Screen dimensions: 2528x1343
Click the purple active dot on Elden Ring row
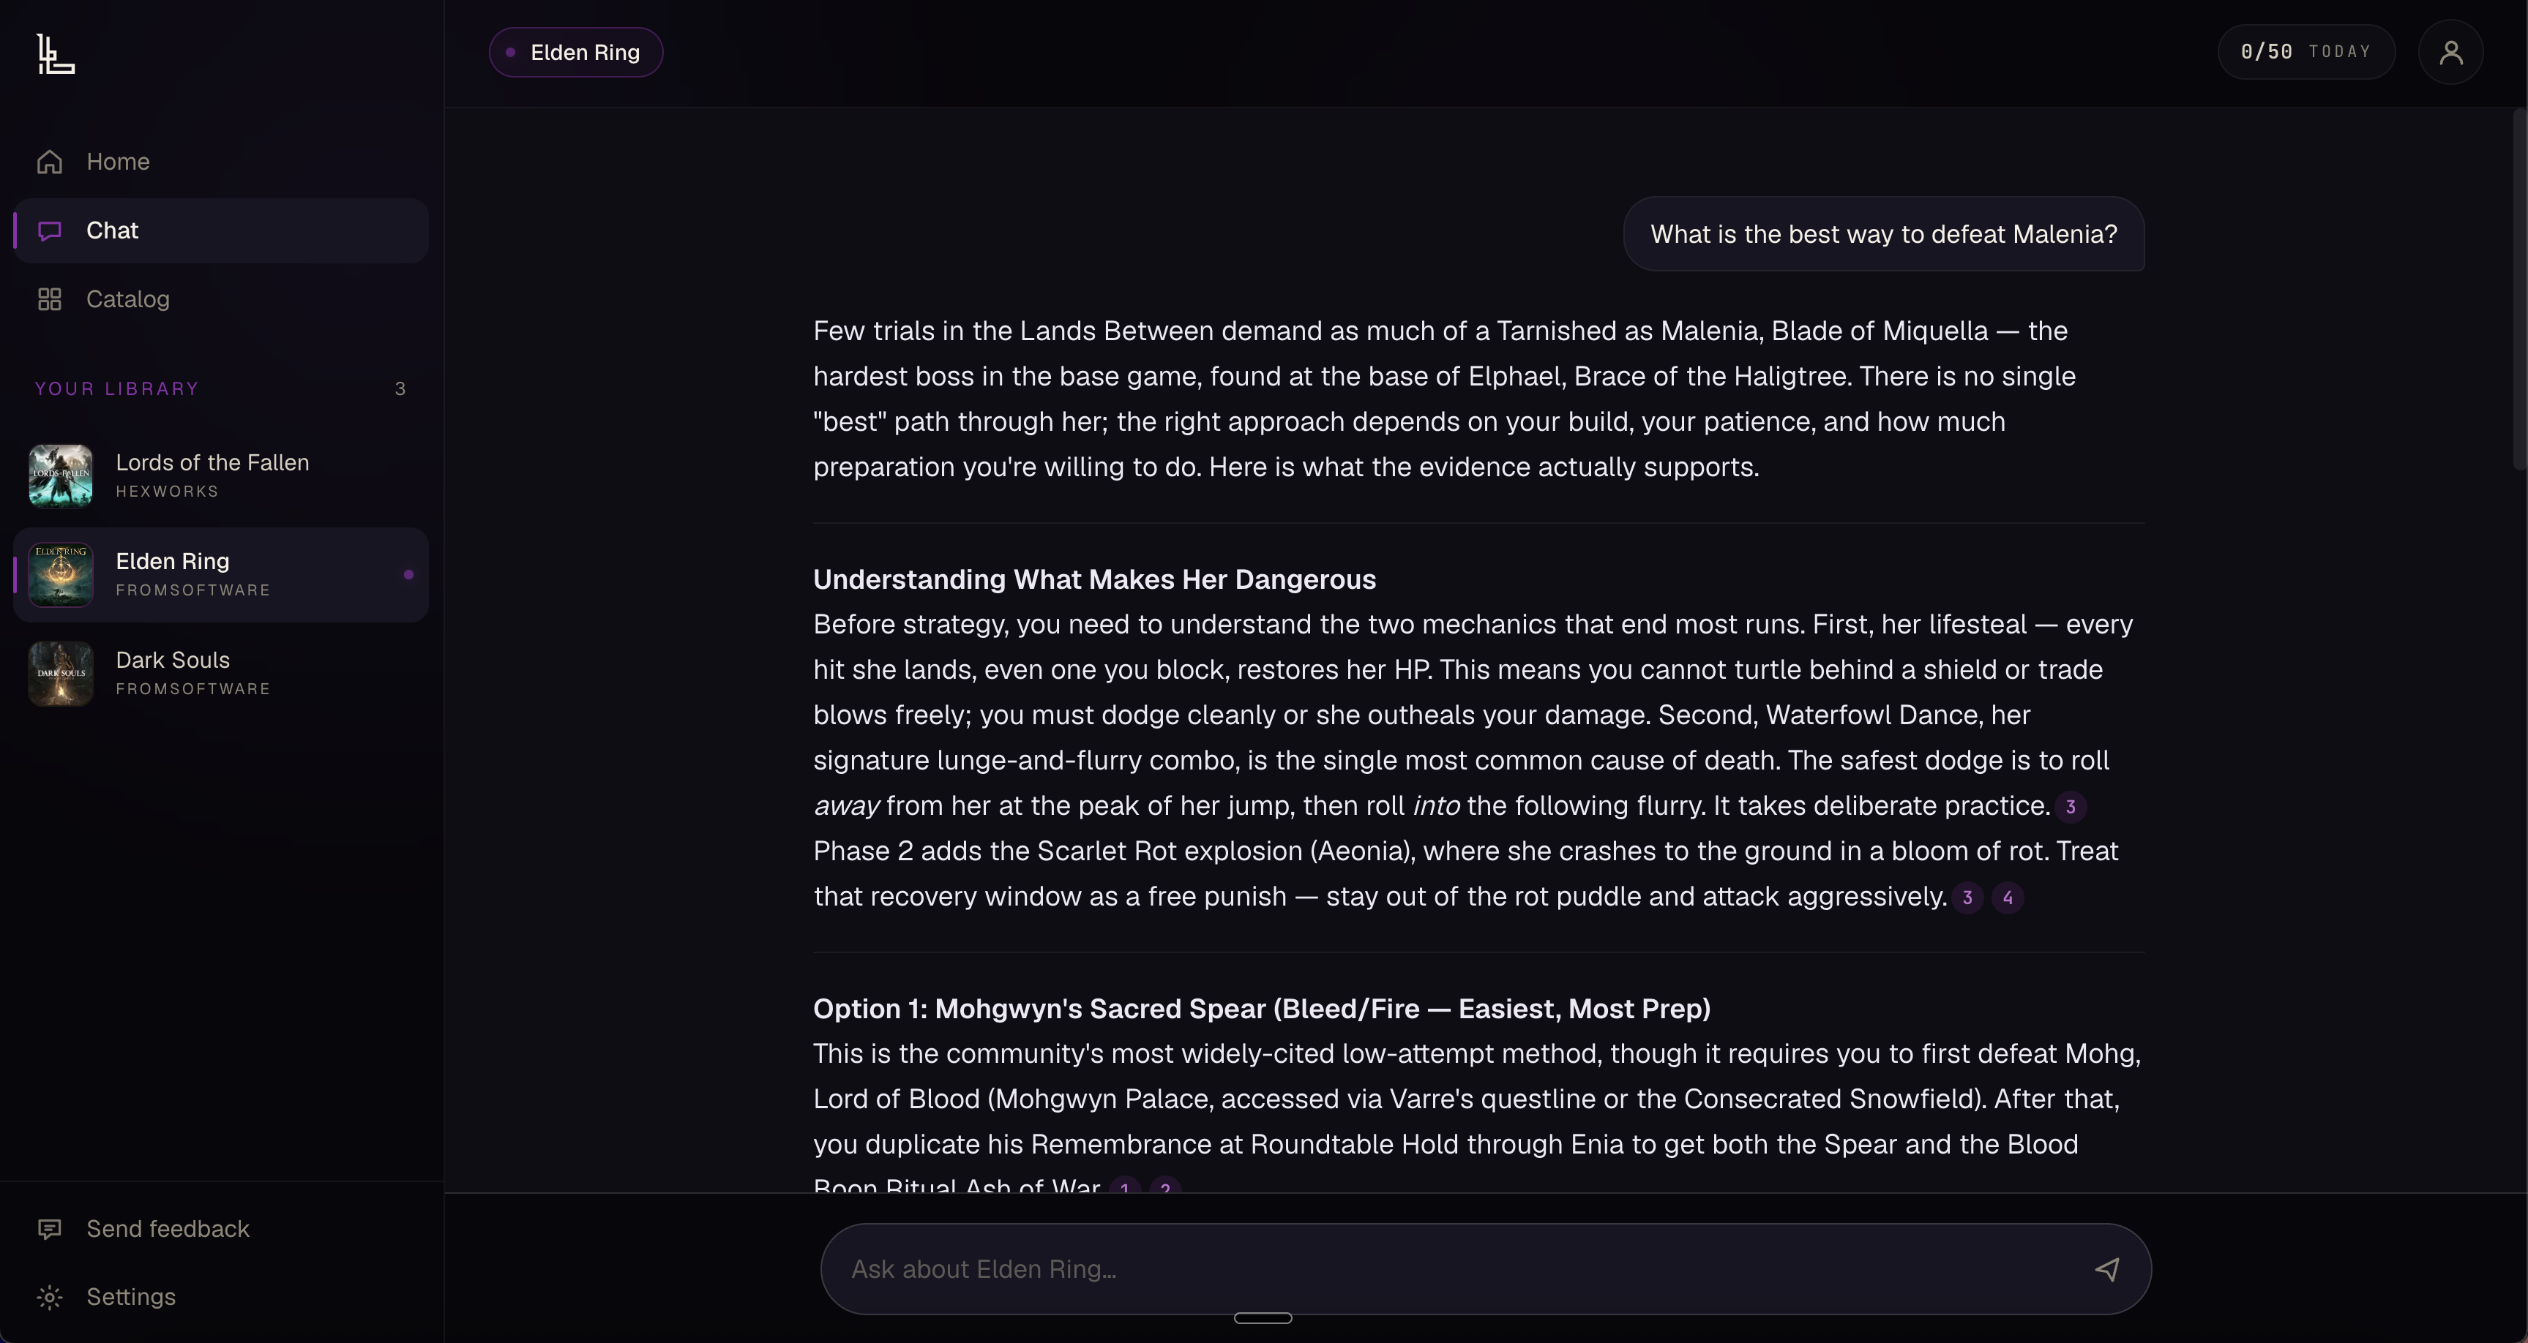409,575
